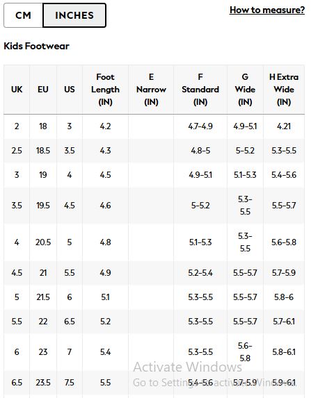
Task: Click the US column header
Action: pos(70,90)
